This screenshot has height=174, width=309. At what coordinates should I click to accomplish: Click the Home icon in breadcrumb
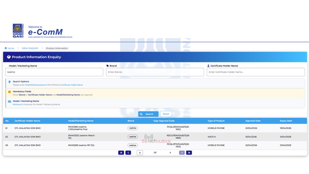(x=6, y=48)
